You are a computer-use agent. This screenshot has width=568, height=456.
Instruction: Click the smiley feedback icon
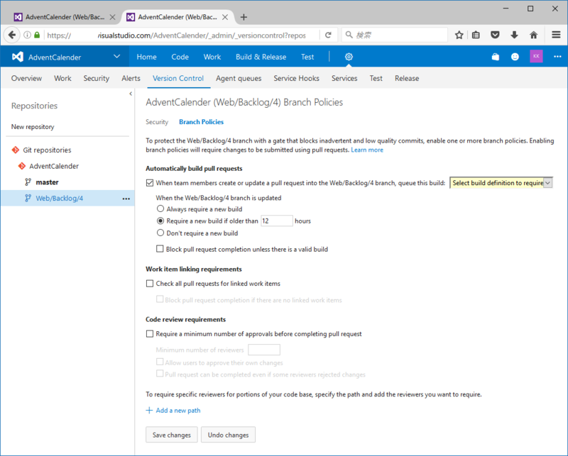coord(515,57)
